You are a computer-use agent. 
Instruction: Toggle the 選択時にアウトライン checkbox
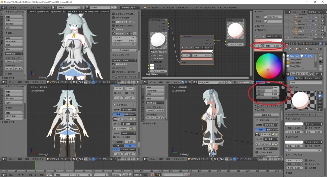click(x=114, y=22)
